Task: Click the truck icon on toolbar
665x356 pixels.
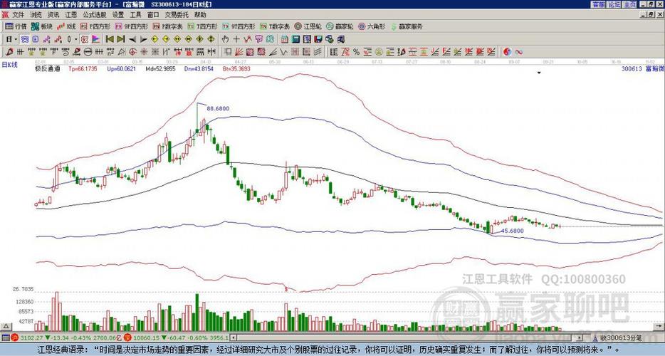Action: [x=340, y=39]
